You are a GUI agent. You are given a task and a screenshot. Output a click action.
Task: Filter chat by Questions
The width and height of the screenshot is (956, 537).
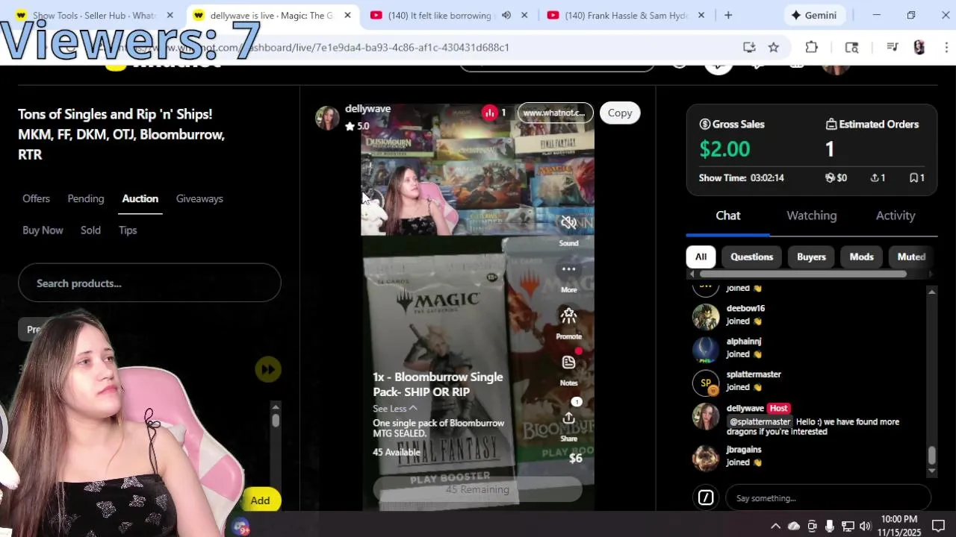tap(751, 257)
